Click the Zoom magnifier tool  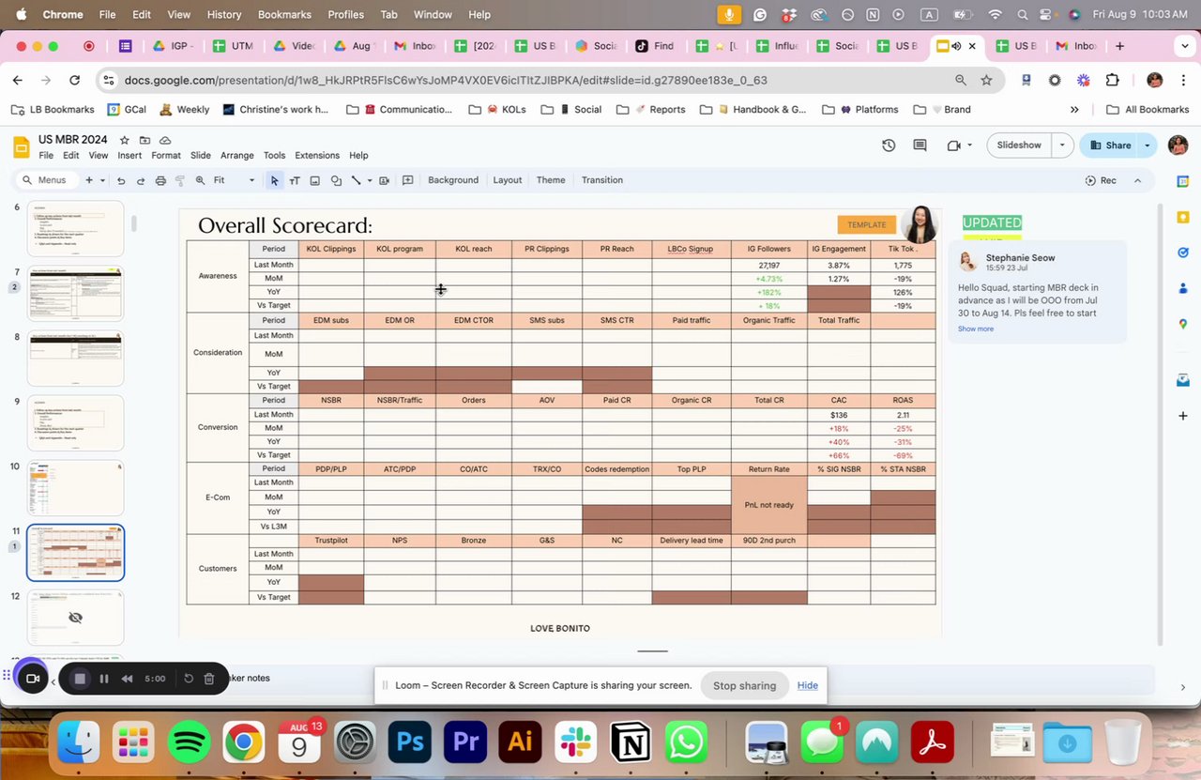(200, 180)
